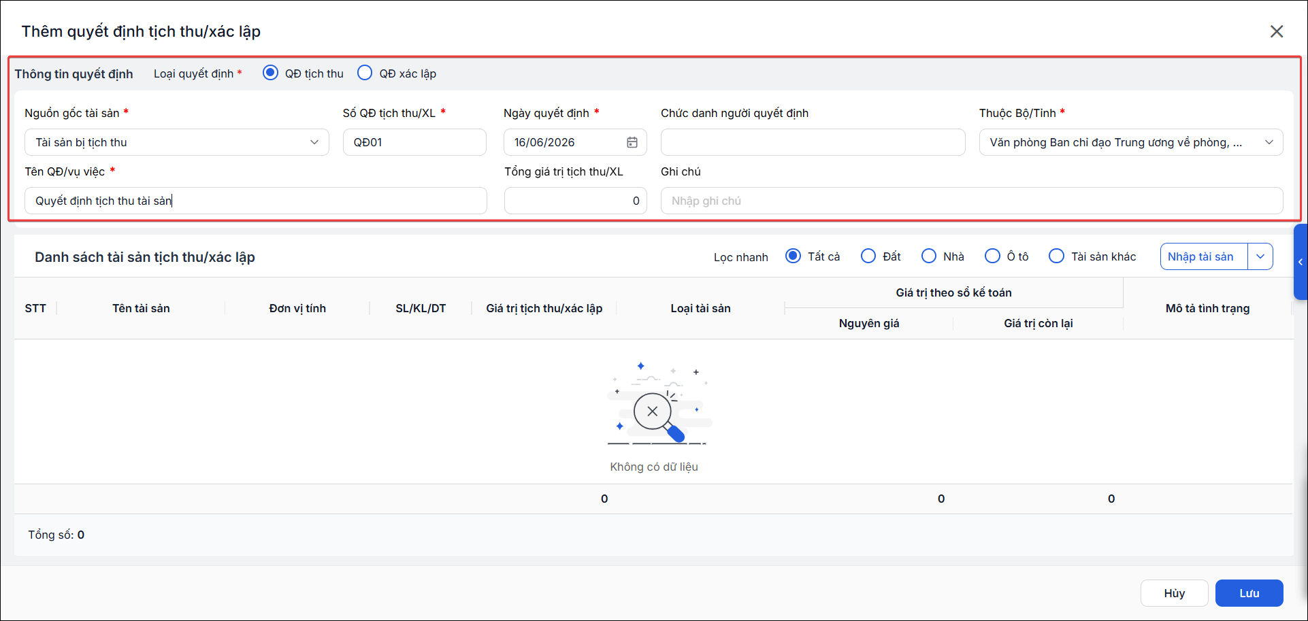Focus the Tổng giá trị tịch thu/XL field
1308x621 pixels.
575,201
